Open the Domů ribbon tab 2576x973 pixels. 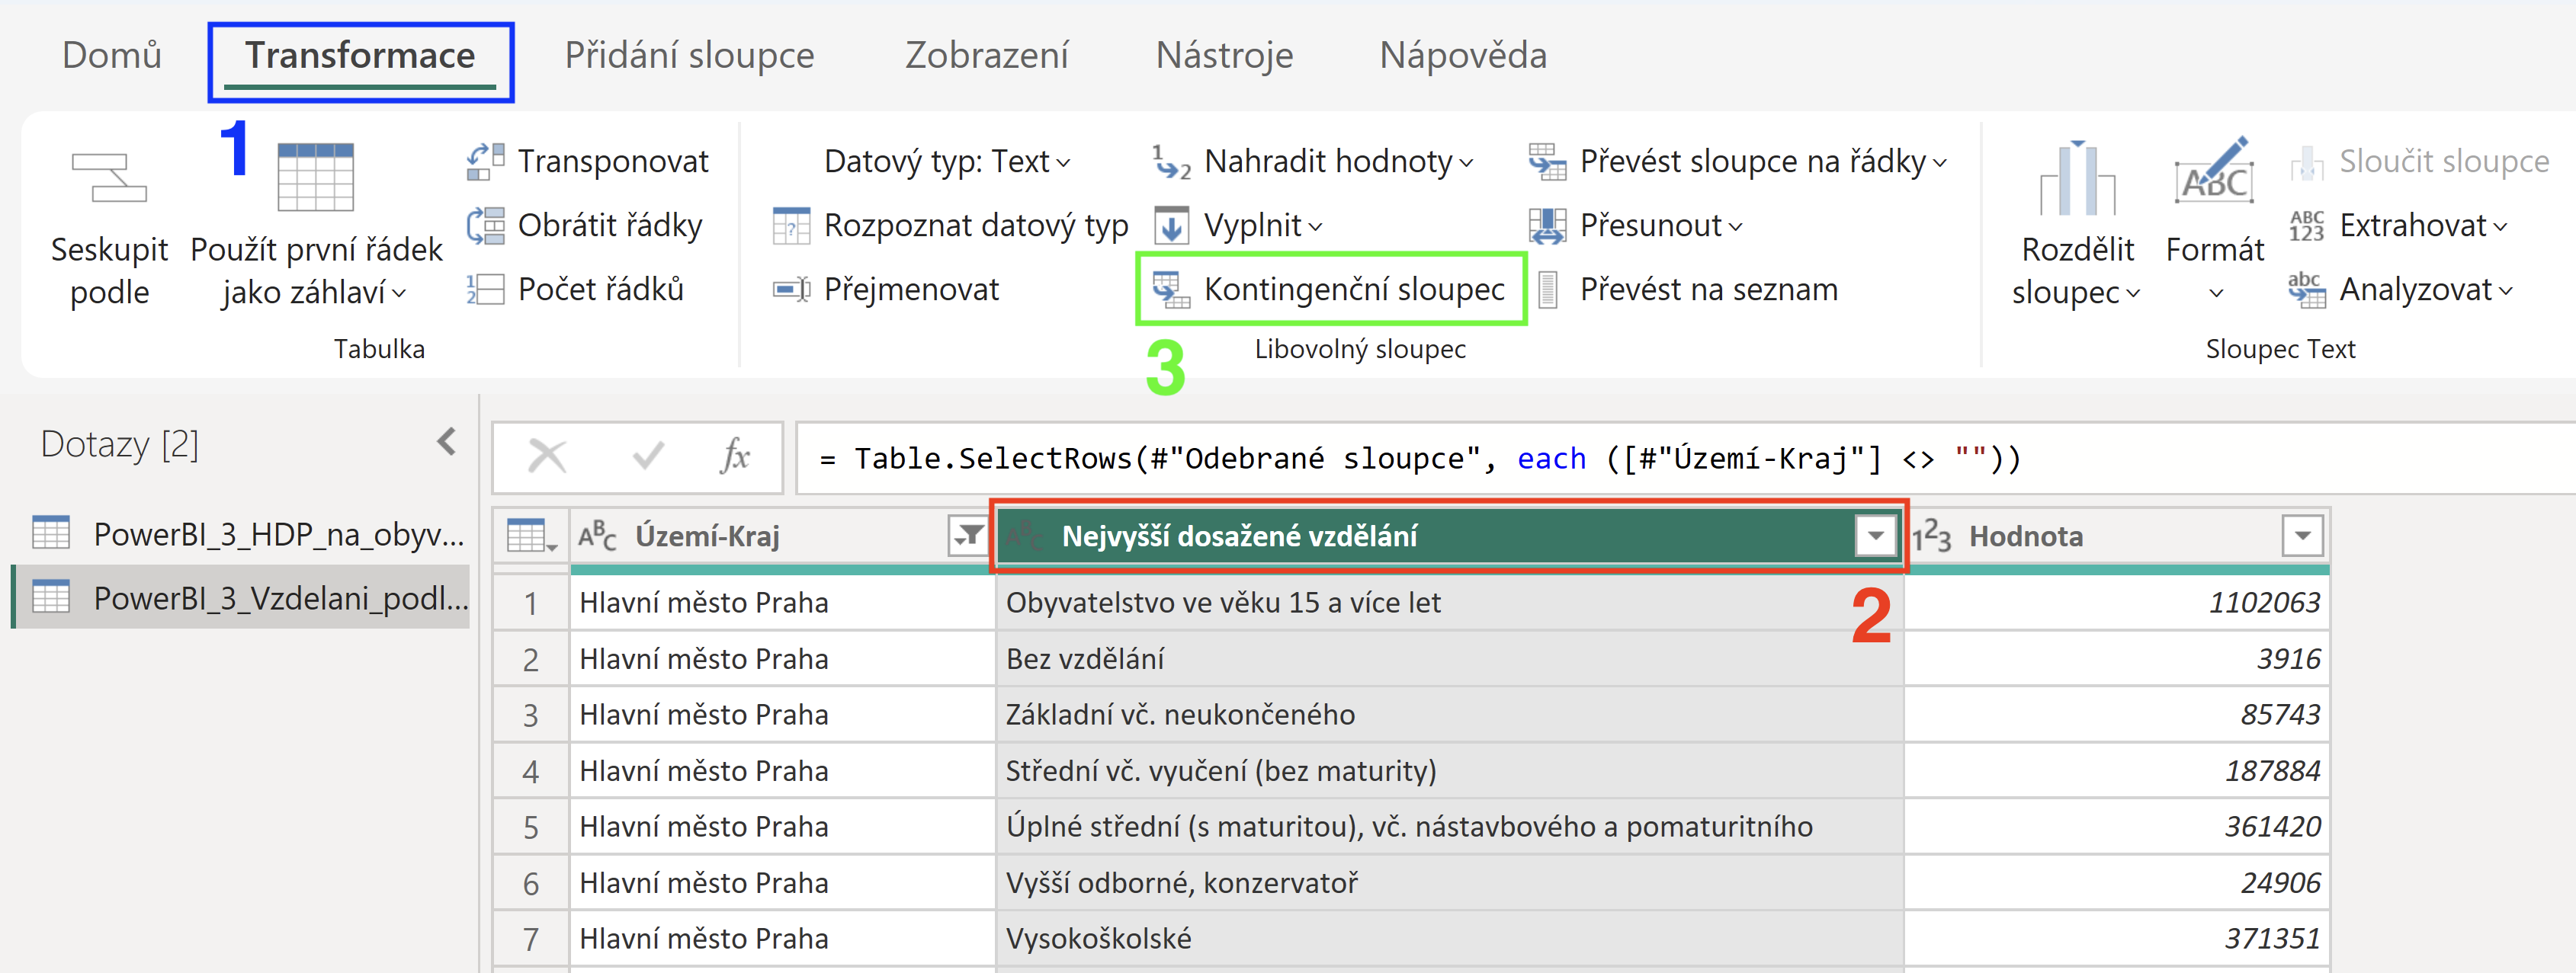tap(112, 55)
